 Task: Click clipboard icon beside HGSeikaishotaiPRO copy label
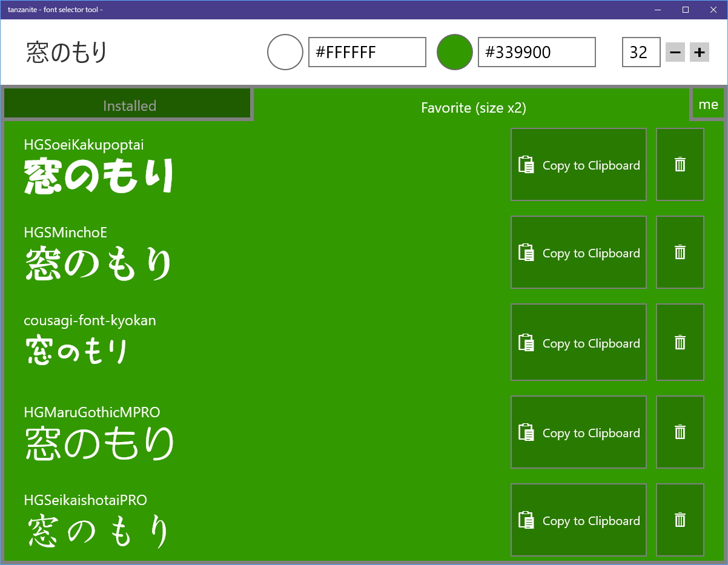tap(526, 520)
